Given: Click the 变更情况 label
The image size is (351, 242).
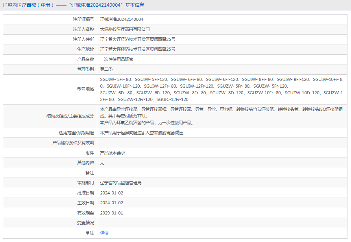Looking at the screenshot, I should point(85,223).
